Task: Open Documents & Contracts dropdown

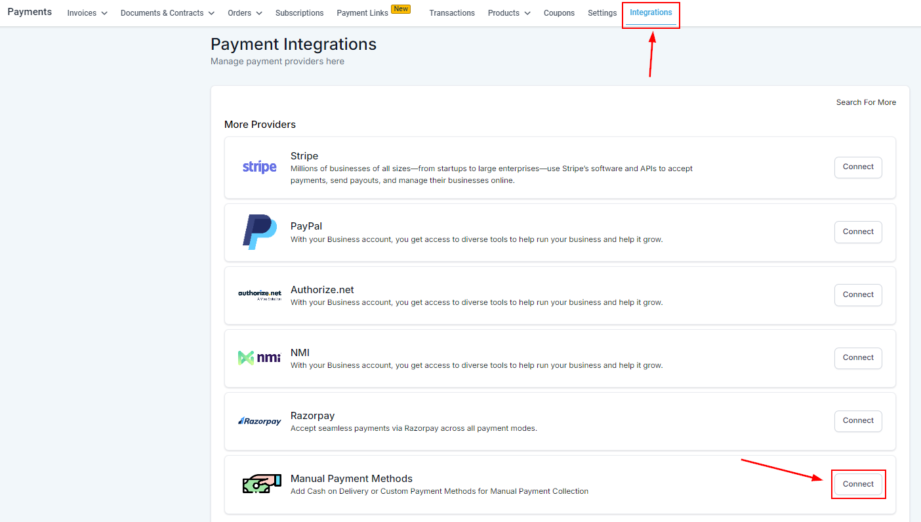Action: click(167, 13)
